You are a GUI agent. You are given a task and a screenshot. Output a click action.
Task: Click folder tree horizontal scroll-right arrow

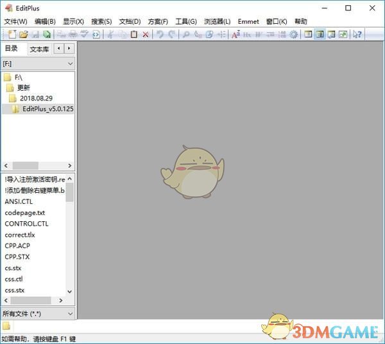[70, 166]
